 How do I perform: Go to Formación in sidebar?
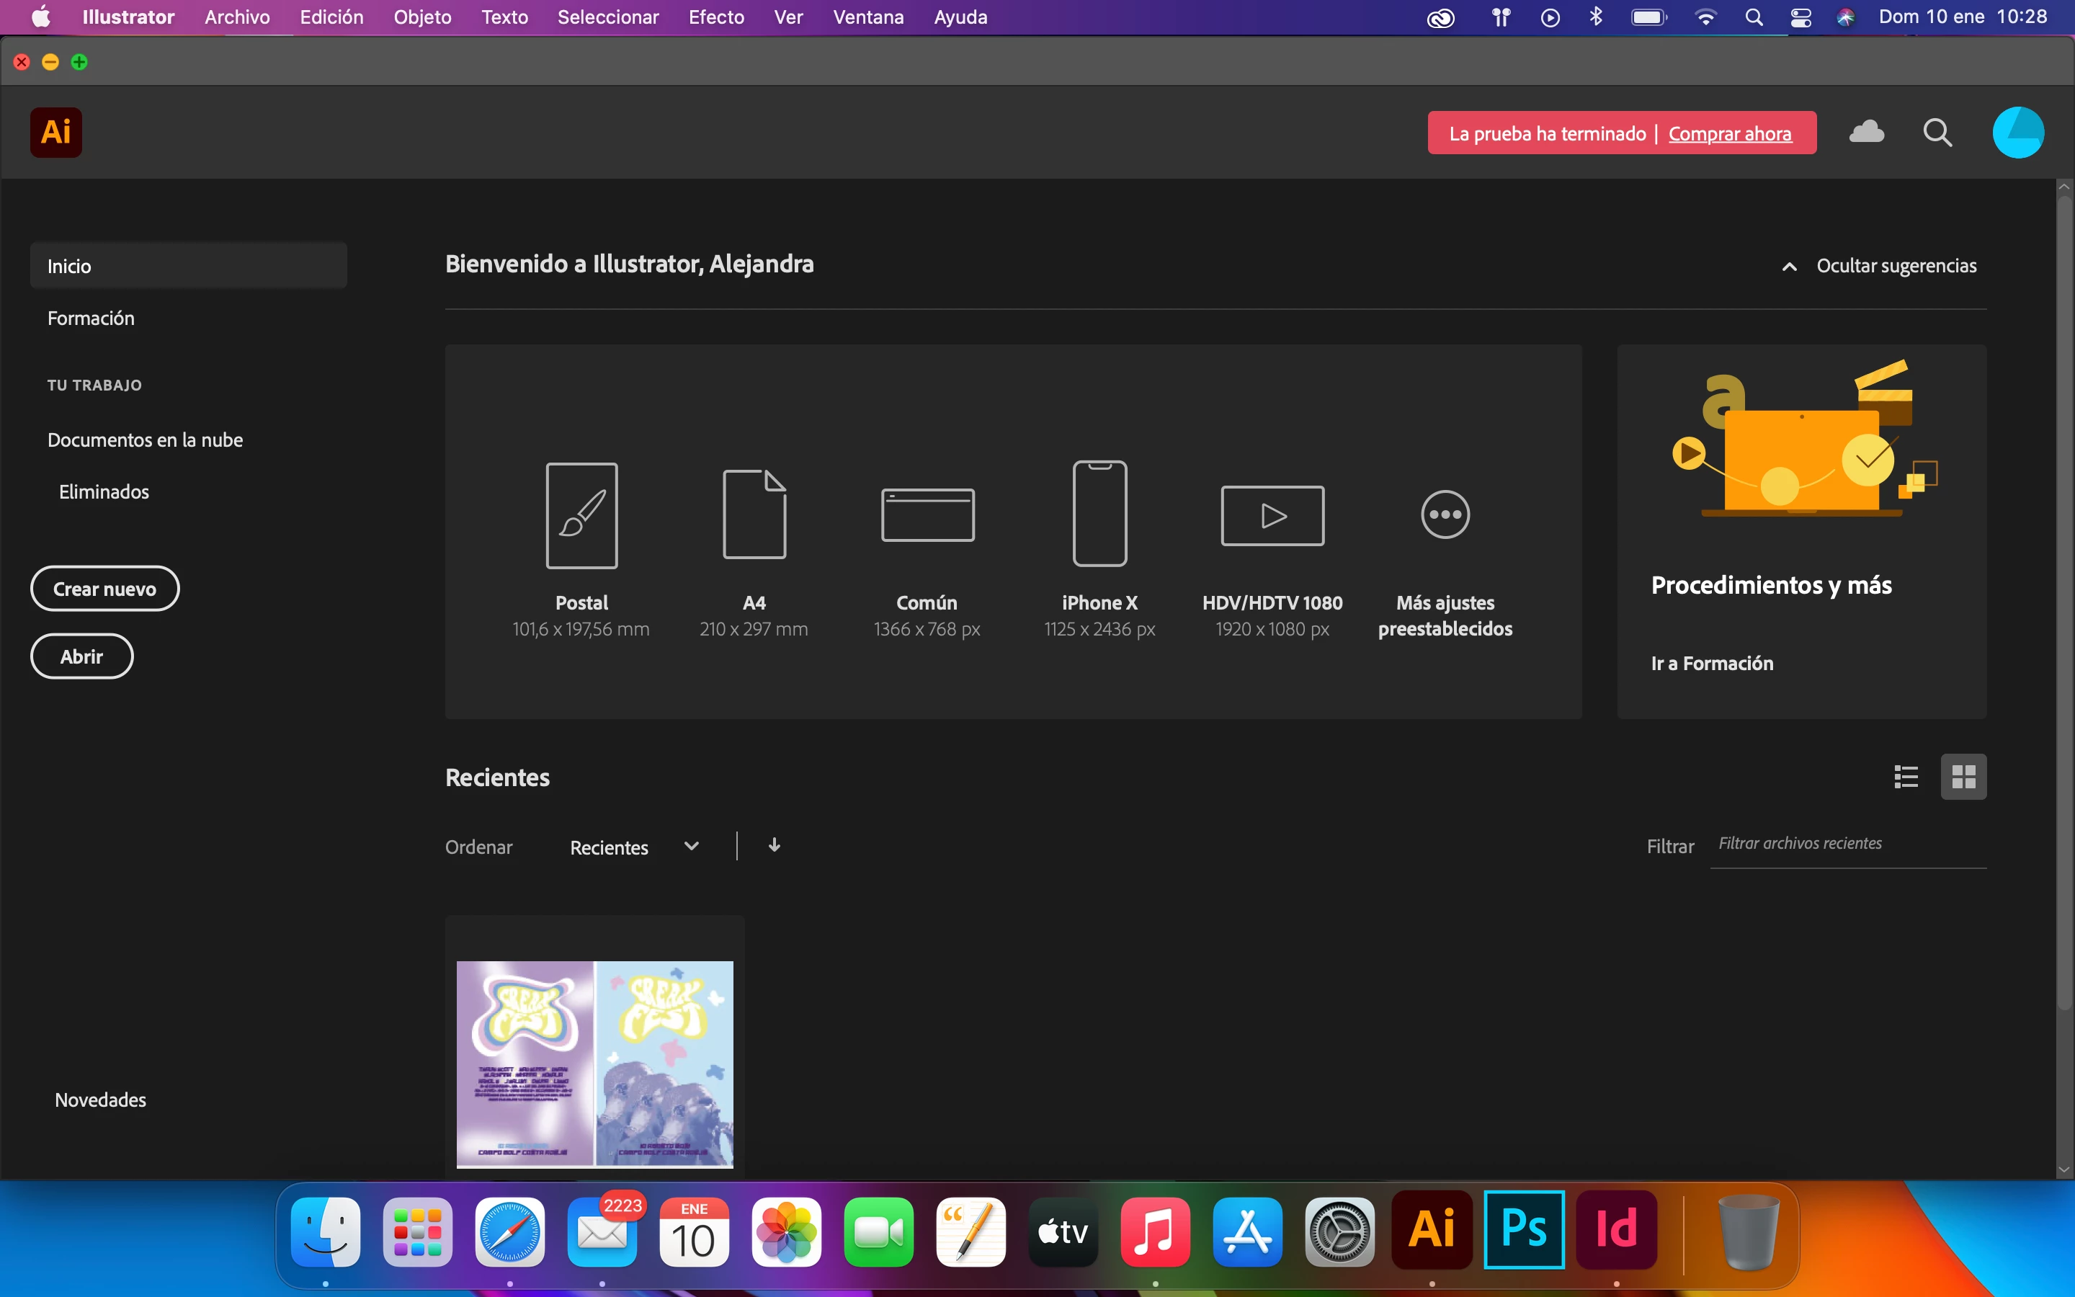(x=91, y=318)
